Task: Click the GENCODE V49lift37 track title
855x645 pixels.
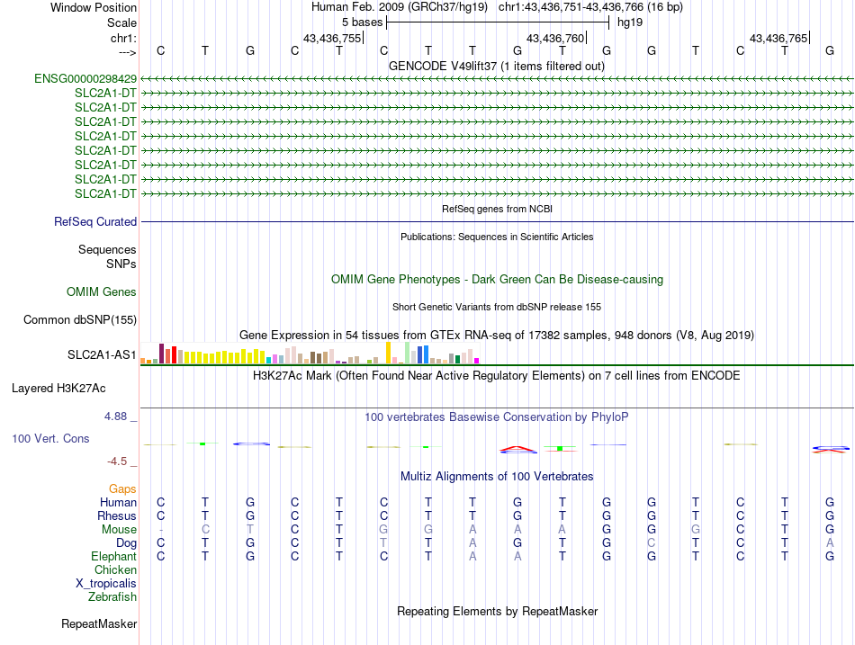Action: coord(497,66)
